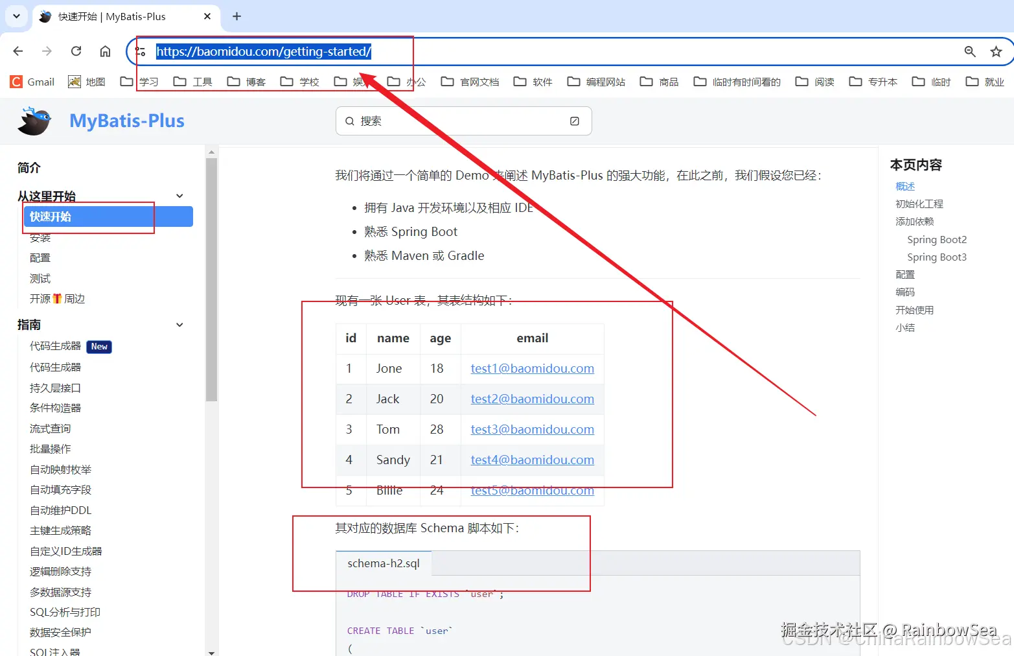
Task: Select the schema-h2.sql code tab
Action: pyautogui.click(x=384, y=563)
